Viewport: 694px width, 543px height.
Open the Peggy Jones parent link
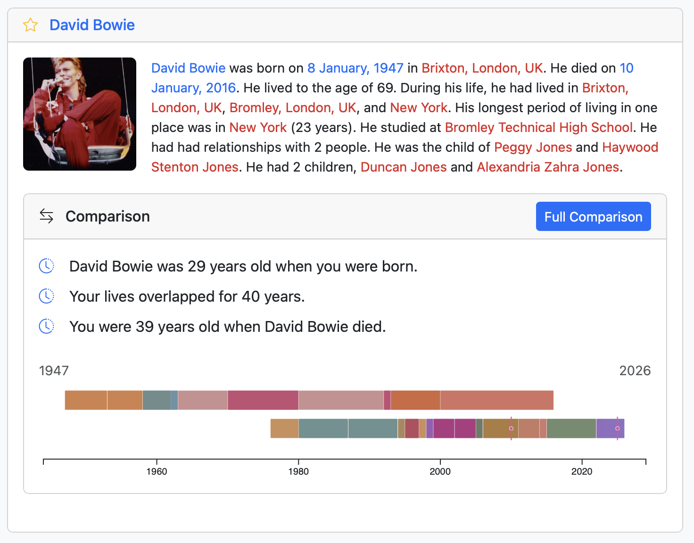pos(532,147)
